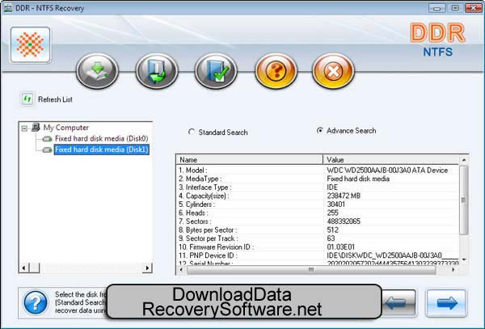Maximize the DDR - NTFS Recovery window
Viewport: 485px width, 329px height.
click(455, 8)
